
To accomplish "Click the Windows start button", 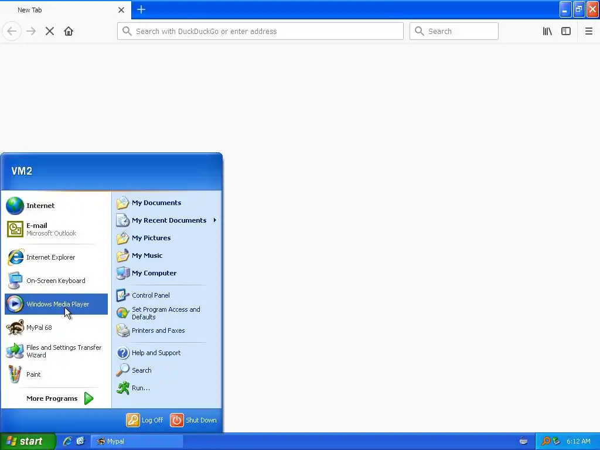I will point(27,441).
